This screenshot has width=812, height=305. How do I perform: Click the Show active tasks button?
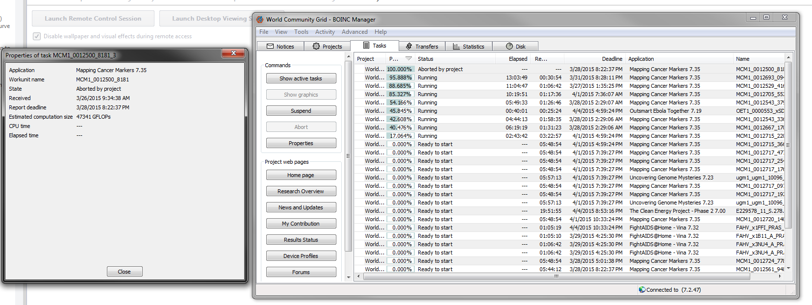click(x=301, y=78)
